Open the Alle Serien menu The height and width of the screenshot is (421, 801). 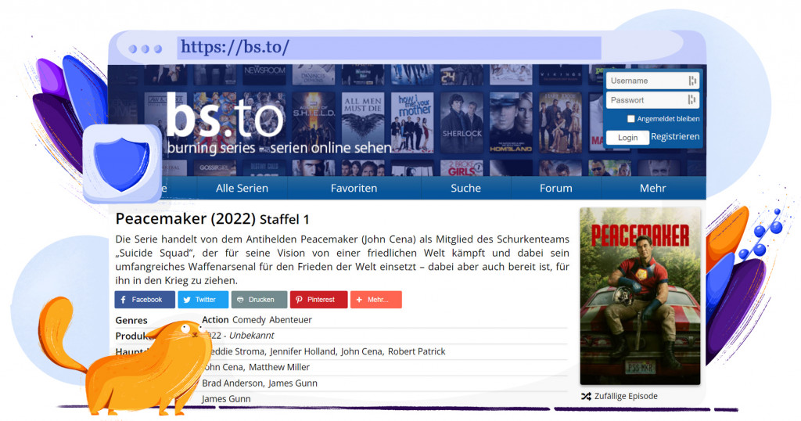point(242,188)
